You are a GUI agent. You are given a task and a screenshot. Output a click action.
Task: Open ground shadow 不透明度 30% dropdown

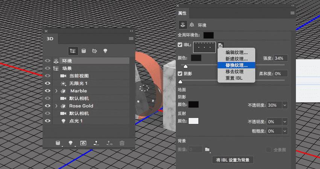[x=285, y=105]
